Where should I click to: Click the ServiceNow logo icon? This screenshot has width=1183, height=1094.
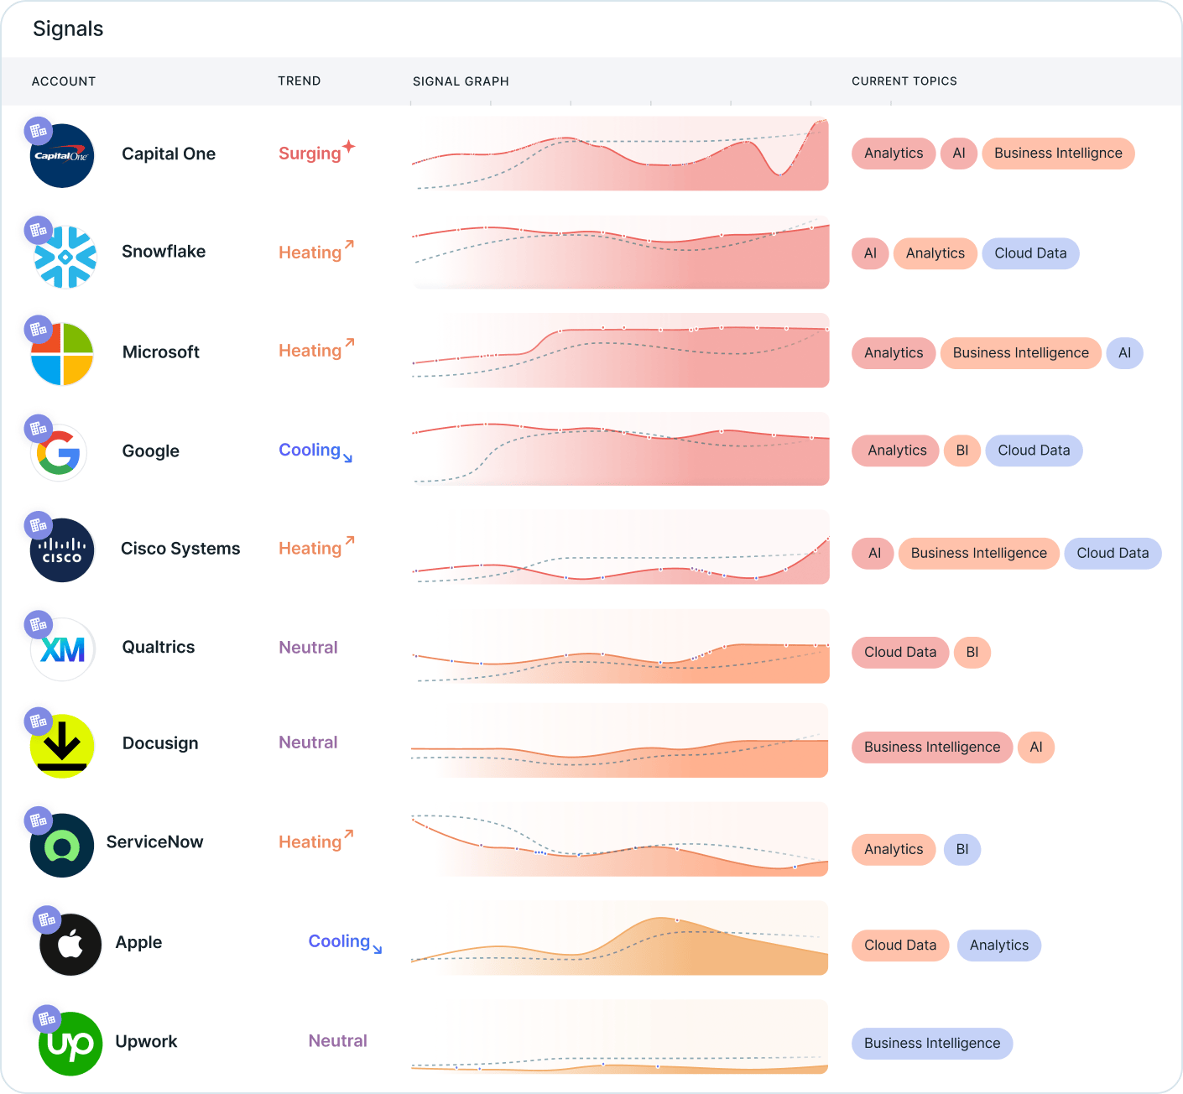[62, 846]
